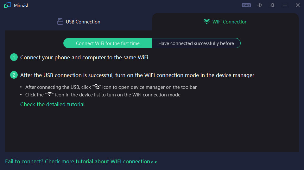This screenshot has height=170, width=304.
Task: Open 'Check the detailed tutorial' link
Action: pyautogui.click(x=52, y=104)
